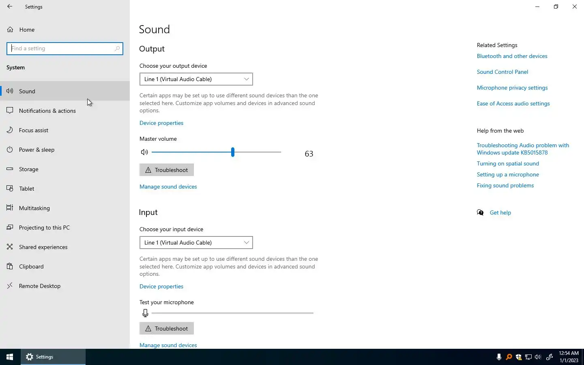Click warning icon on input Troubleshoot button
The height and width of the screenshot is (365, 584).
coord(148,328)
